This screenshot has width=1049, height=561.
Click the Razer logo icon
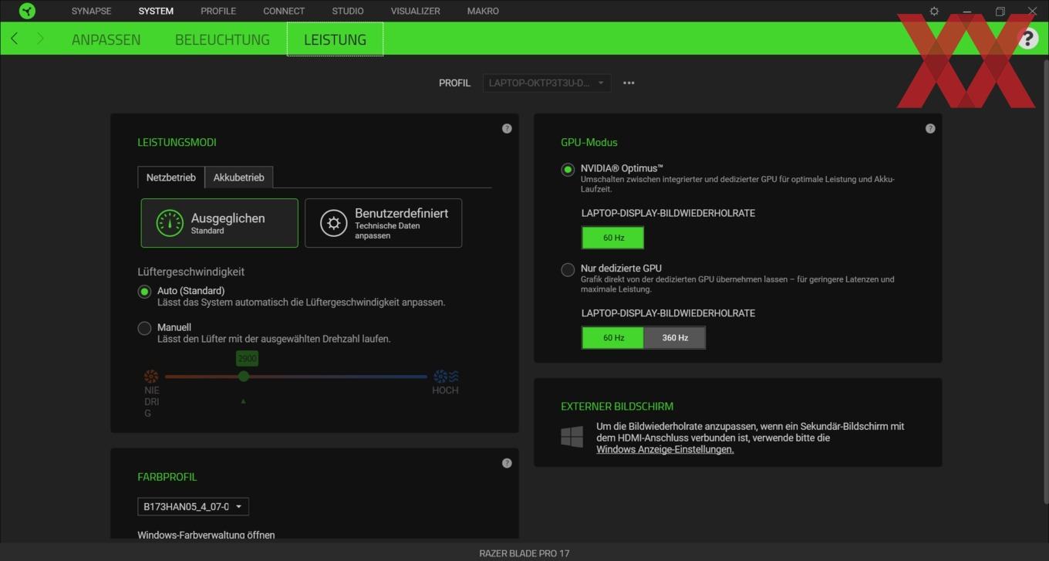tap(27, 11)
